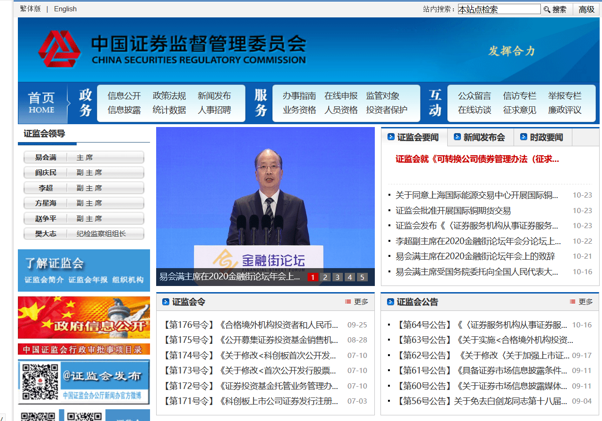The width and height of the screenshot is (602, 421).
Task: Click the 搜索 search button
Action: click(x=556, y=9)
